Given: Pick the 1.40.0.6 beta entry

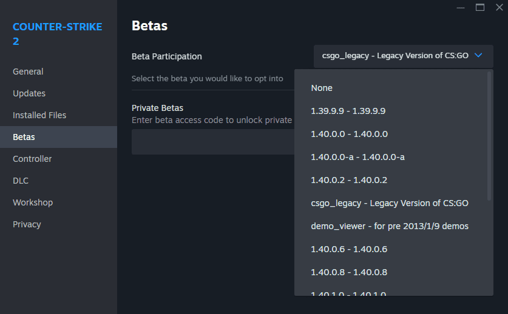Looking at the screenshot, I should [348, 249].
